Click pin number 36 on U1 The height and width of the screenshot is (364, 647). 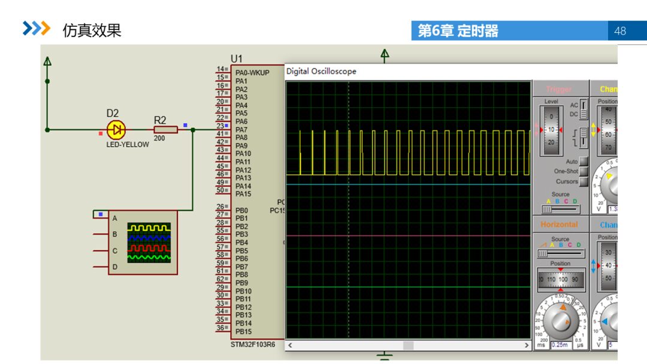pos(220,327)
